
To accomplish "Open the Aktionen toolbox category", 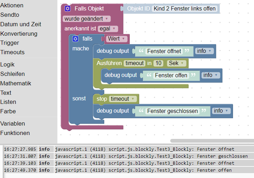I will [x=12, y=5].
